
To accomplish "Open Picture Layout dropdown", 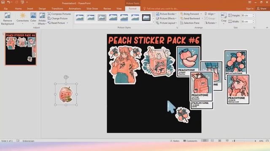I will 166,23.
